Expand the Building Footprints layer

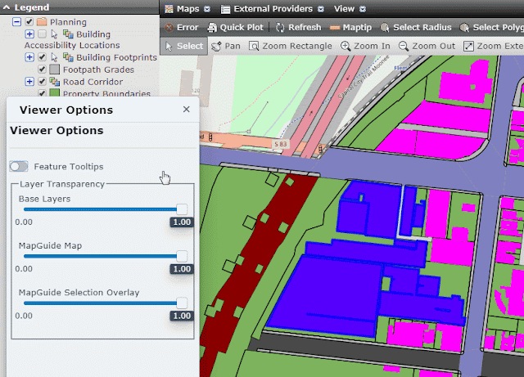[x=29, y=57]
